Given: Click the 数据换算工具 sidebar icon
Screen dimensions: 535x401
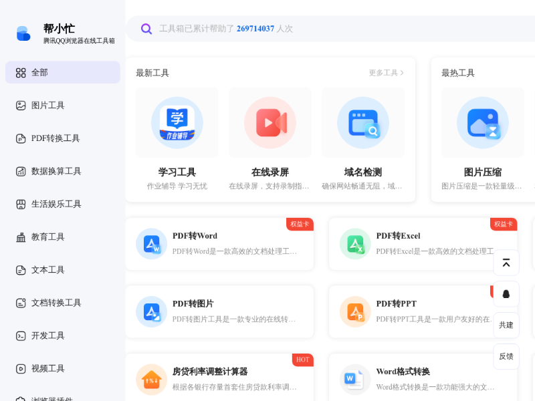Looking at the screenshot, I should tap(21, 171).
